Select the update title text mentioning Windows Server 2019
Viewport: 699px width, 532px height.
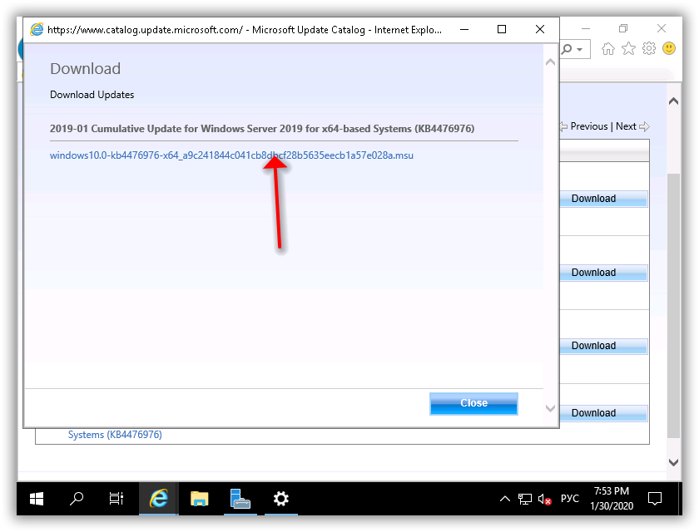click(x=262, y=129)
